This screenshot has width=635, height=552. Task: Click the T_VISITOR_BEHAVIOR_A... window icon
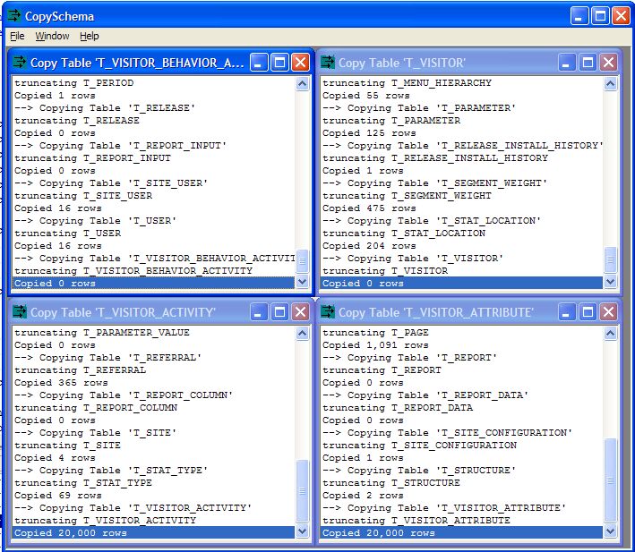click(x=20, y=63)
